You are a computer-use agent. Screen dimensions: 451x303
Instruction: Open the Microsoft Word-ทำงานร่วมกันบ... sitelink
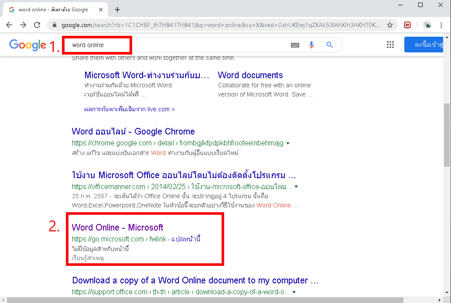147,75
